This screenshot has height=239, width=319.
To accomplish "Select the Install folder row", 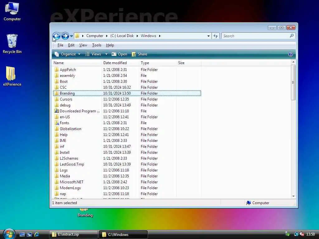I will (127, 152).
